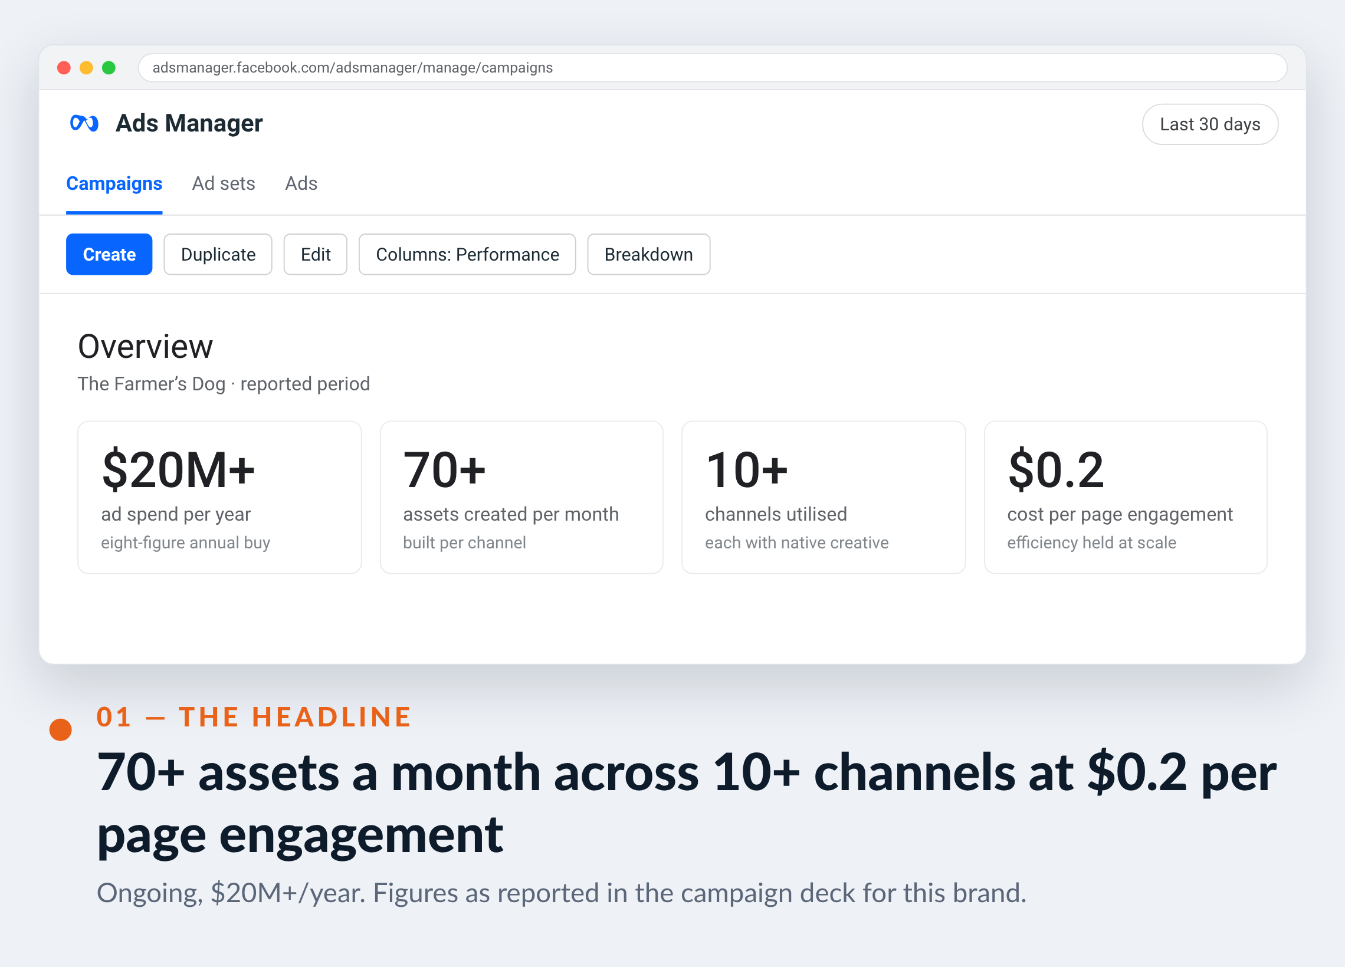
Task: Click the "Ongoing, $20M+/year" caption line
Action: tap(561, 893)
